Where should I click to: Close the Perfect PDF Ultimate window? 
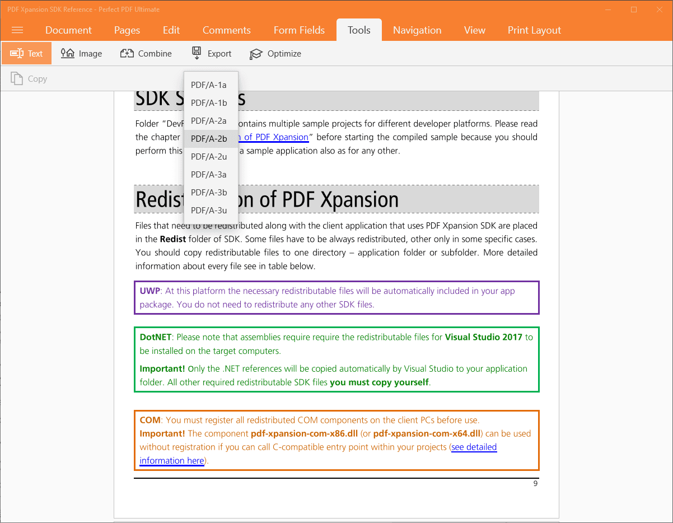click(660, 10)
